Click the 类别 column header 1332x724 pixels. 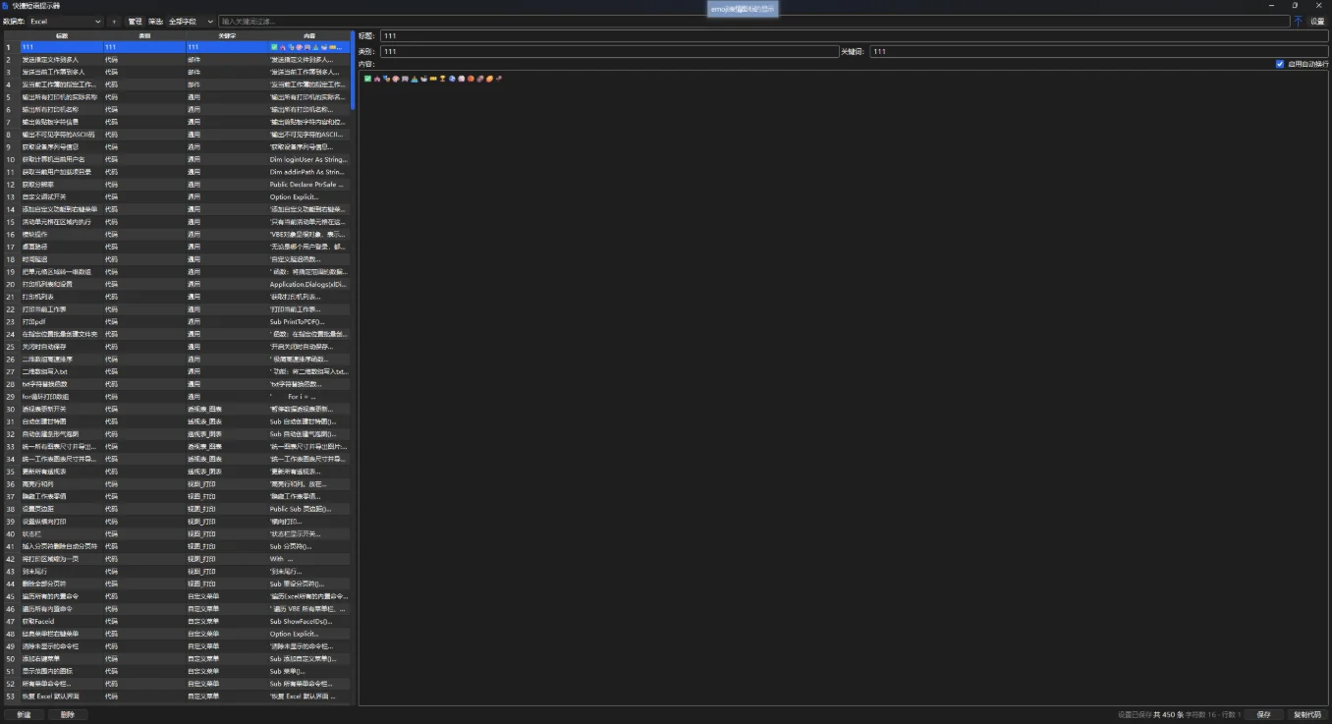coord(144,35)
